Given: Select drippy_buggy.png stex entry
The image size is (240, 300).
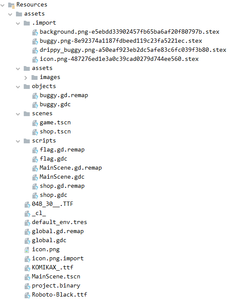Looking at the screenshot, I should (x=133, y=50).
